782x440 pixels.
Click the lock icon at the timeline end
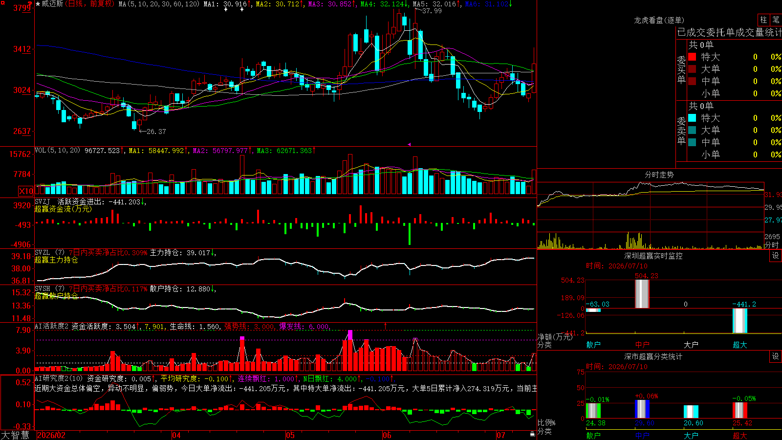(532, 434)
